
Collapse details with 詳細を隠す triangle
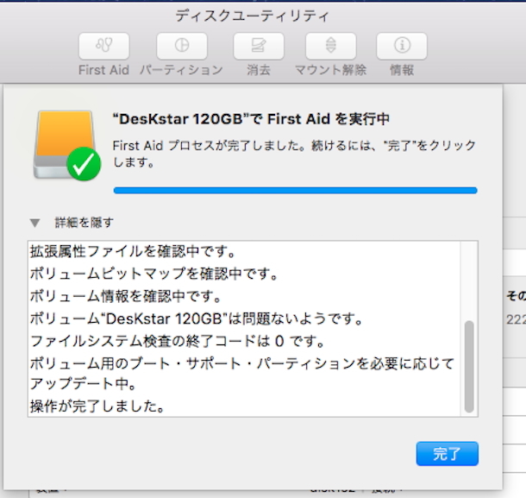pyautogui.click(x=34, y=223)
